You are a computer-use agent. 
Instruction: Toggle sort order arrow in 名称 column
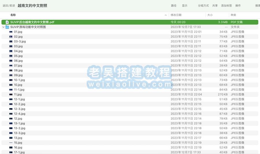pyautogui.click(x=166, y=15)
